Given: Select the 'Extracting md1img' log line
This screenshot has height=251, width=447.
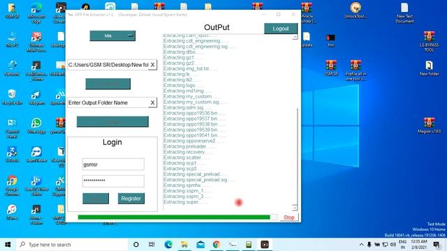Looking at the screenshot, I should 188,91.
